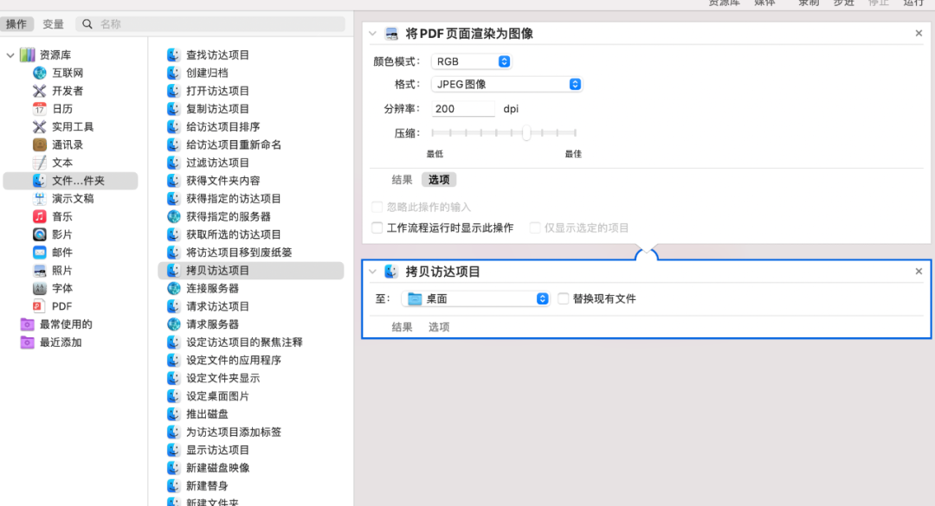Click the Finder icon for 查找访达项目

(x=173, y=54)
